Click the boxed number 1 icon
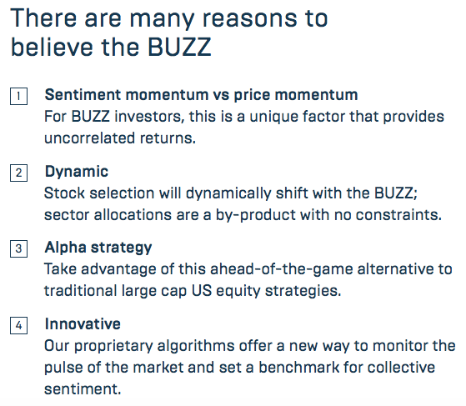466x406 pixels. click(x=18, y=96)
